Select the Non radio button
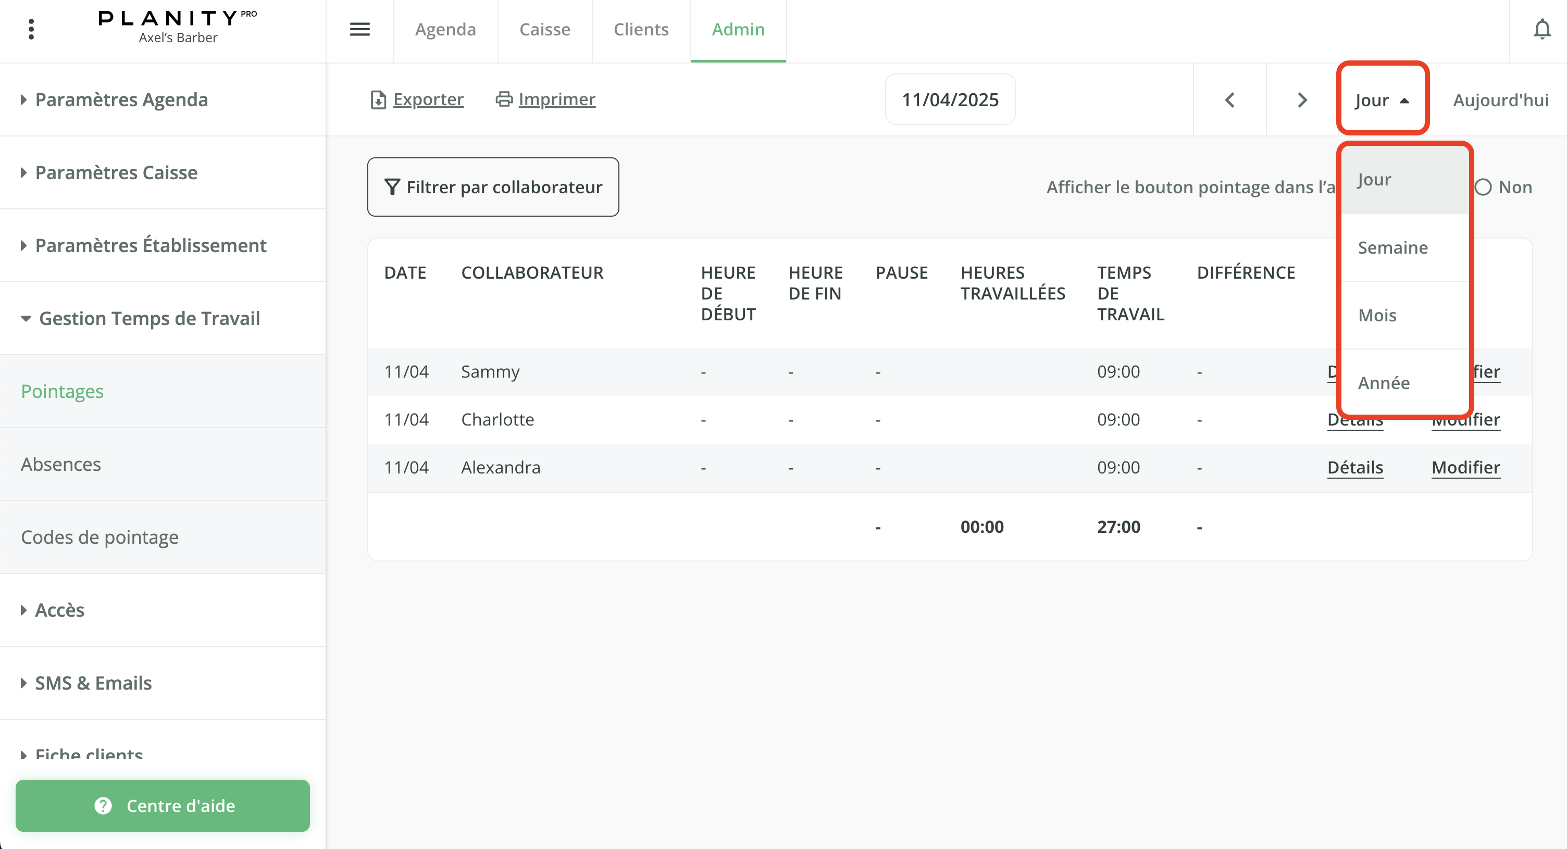The width and height of the screenshot is (1567, 849). (1484, 188)
